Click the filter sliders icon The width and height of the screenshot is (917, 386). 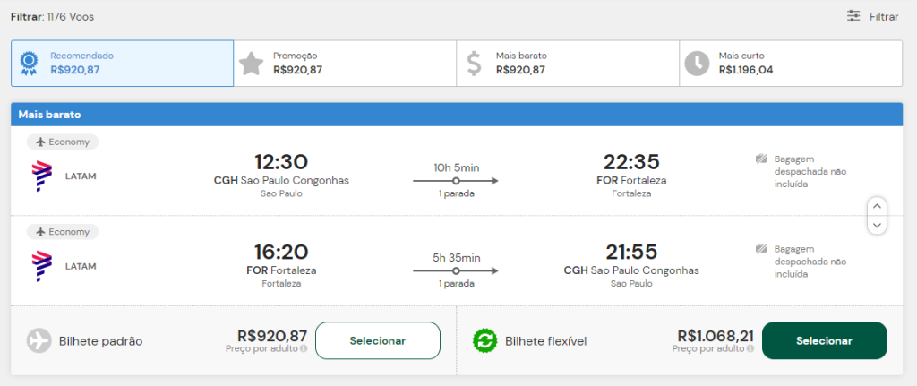(x=853, y=16)
